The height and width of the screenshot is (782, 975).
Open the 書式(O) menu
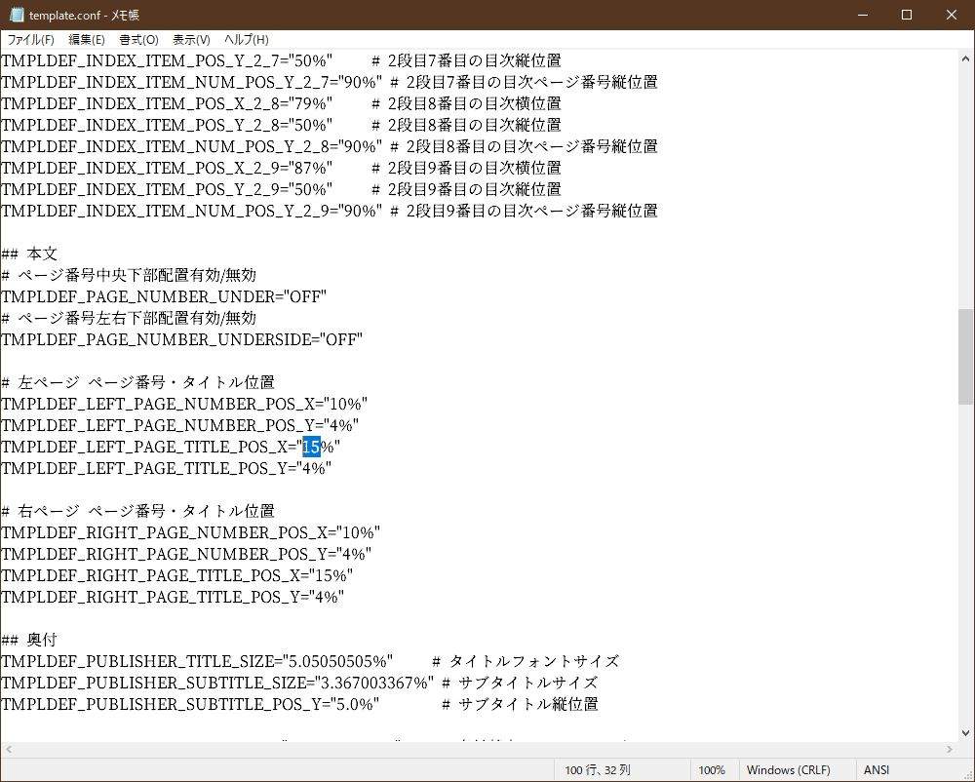(x=138, y=40)
